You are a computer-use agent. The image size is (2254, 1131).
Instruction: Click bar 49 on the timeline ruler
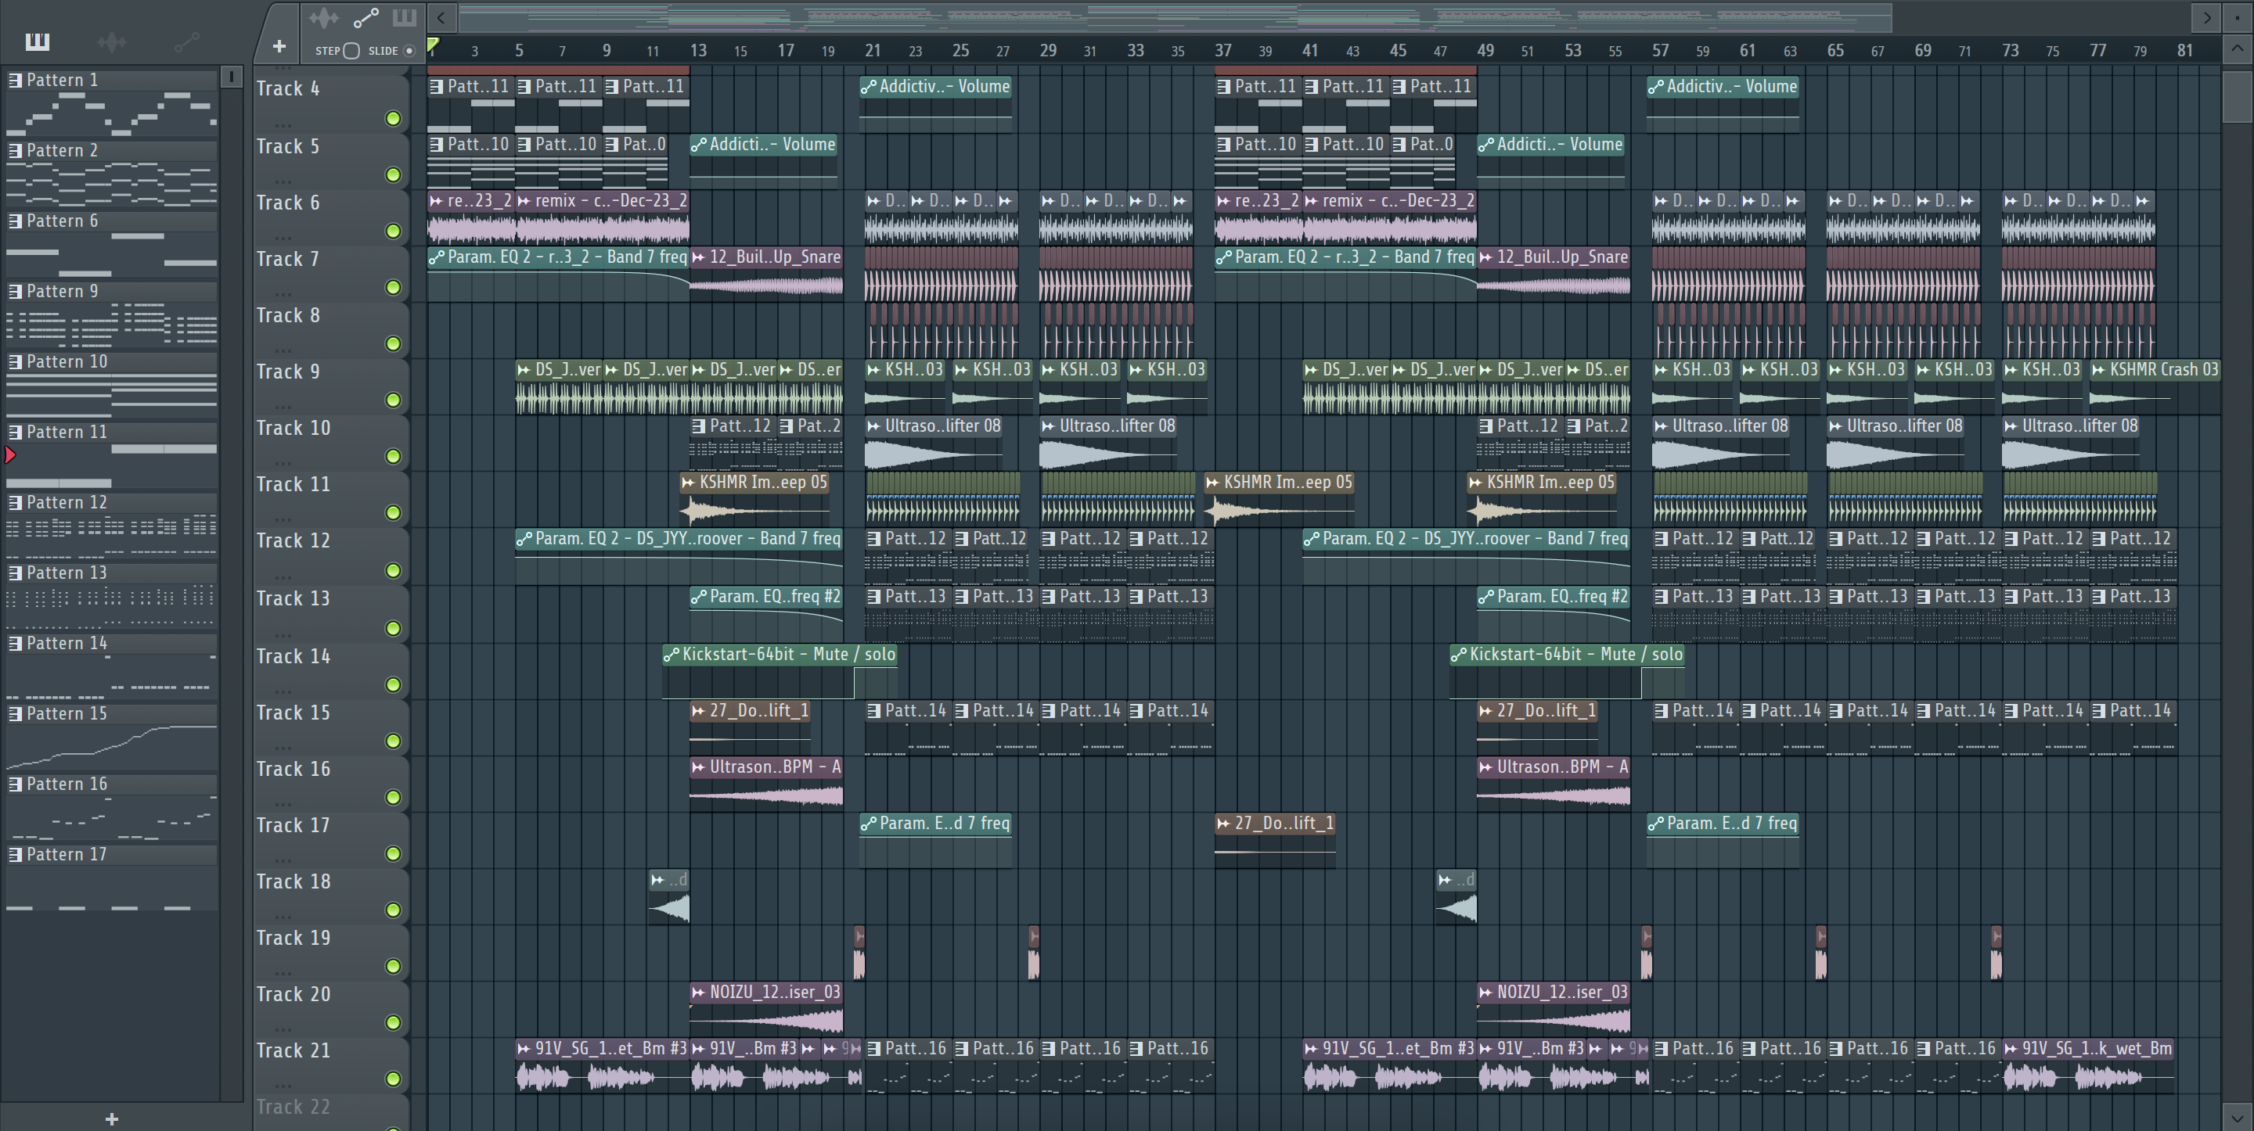[x=1485, y=51]
